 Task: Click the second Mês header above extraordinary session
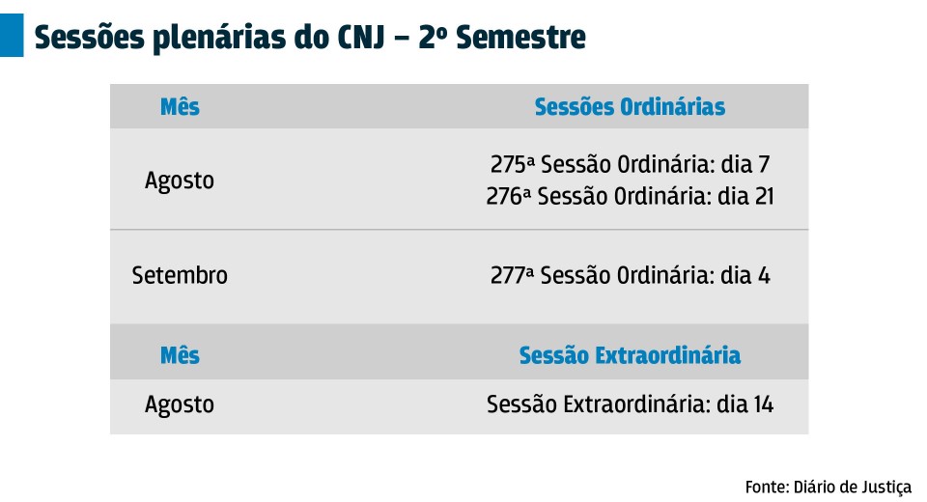tap(180, 355)
